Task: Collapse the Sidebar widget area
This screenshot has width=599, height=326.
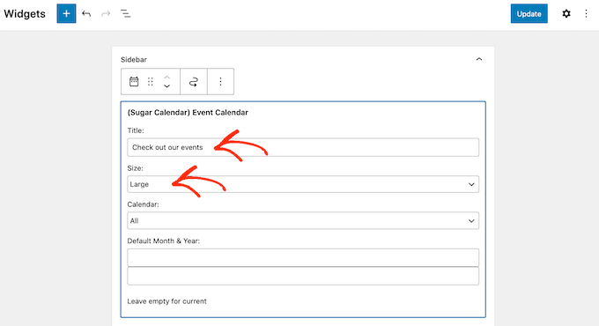Action: point(479,59)
